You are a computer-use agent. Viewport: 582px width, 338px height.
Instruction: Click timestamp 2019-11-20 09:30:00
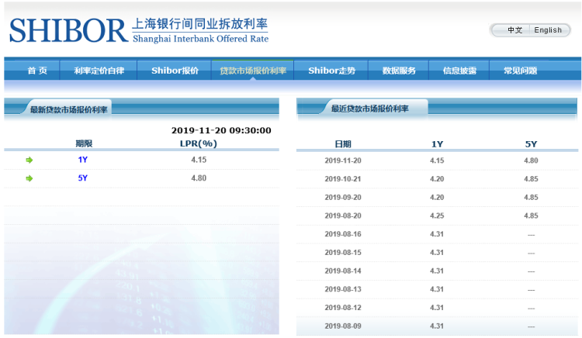point(221,130)
